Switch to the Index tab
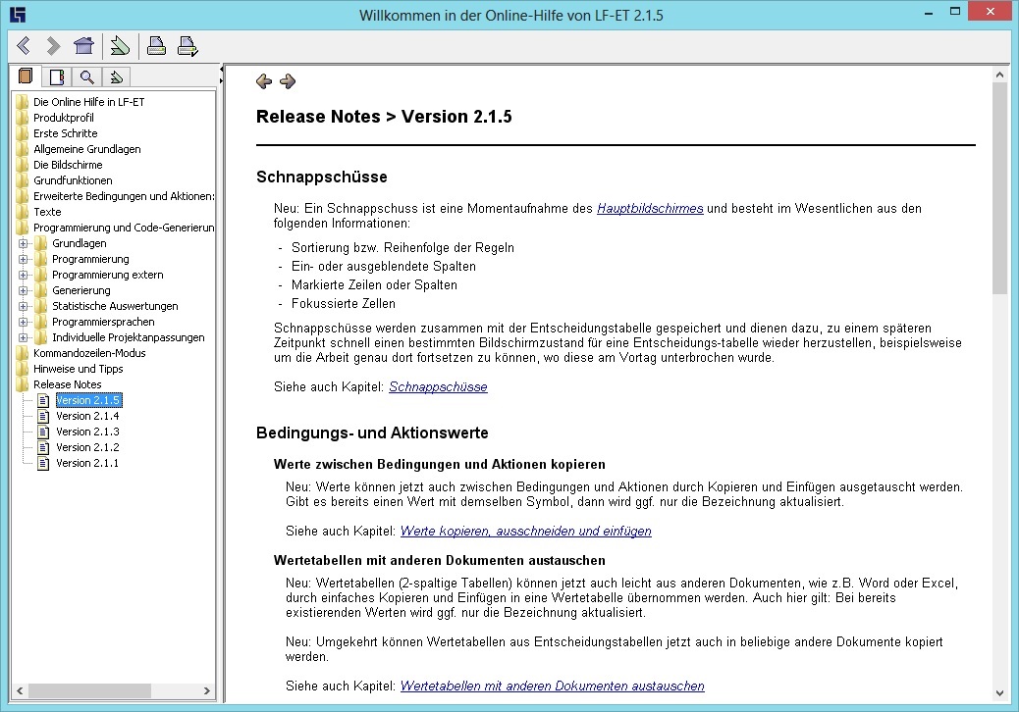The height and width of the screenshot is (712, 1019). (57, 77)
